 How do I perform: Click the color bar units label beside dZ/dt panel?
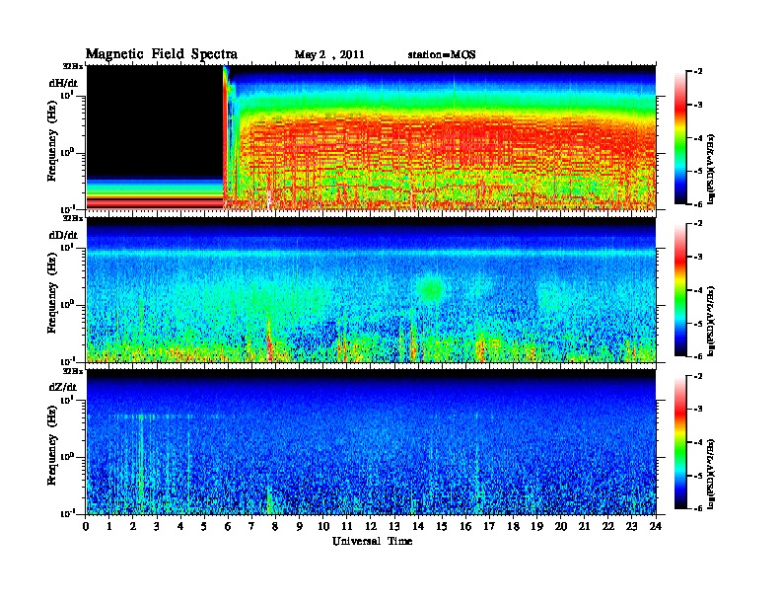(712, 474)
